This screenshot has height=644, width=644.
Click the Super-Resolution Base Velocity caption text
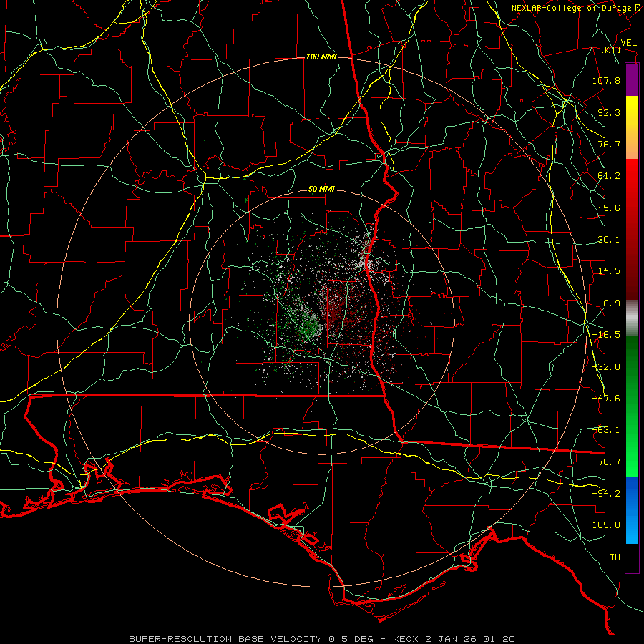(322, 639)
